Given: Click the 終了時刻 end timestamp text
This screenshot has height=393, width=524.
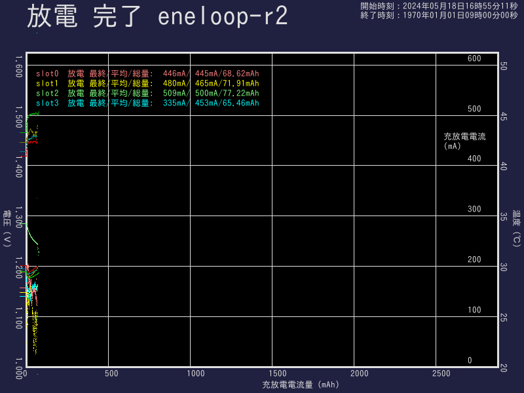Looking at the screenshot, I should [439, 15].
